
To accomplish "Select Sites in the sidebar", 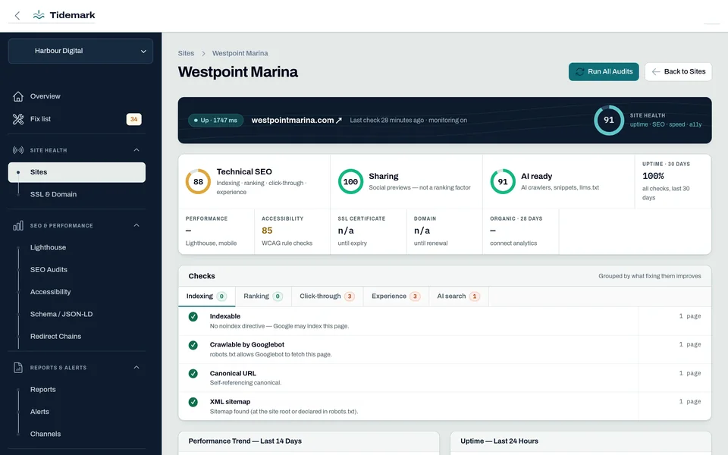I will [x=77, y=172].
